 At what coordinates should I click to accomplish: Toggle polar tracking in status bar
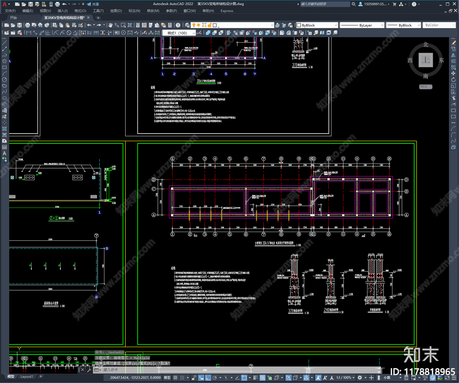click(x=215, y=378)
